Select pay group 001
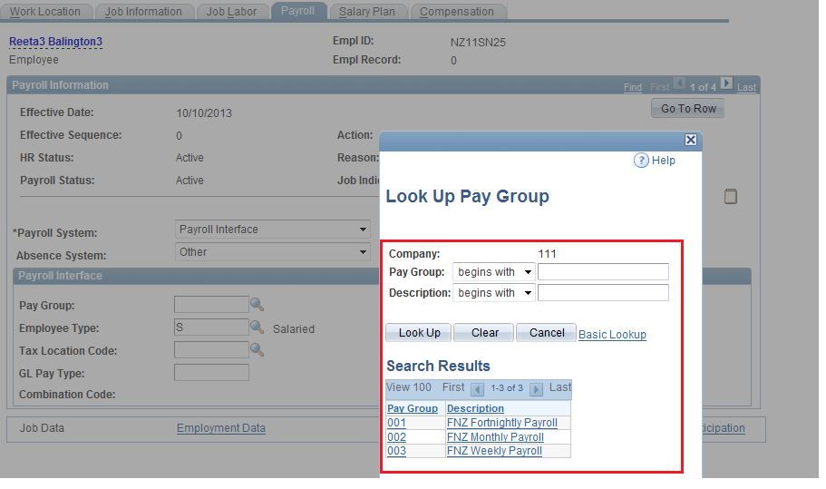This screenshot has height=489, width=826. click(396, 423)
